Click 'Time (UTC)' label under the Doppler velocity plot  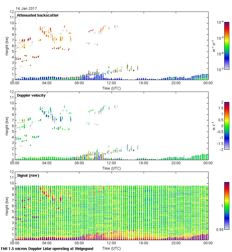pyautogui.click(x=112, y=168)
